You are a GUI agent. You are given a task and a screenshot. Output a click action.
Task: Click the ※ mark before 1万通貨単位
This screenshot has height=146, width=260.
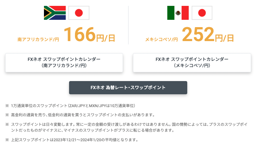[x=7, y=106]
